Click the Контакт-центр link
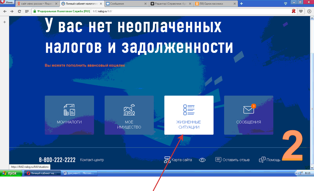Image resolution: width=314 pixels, height=191 pixels. 92,160
